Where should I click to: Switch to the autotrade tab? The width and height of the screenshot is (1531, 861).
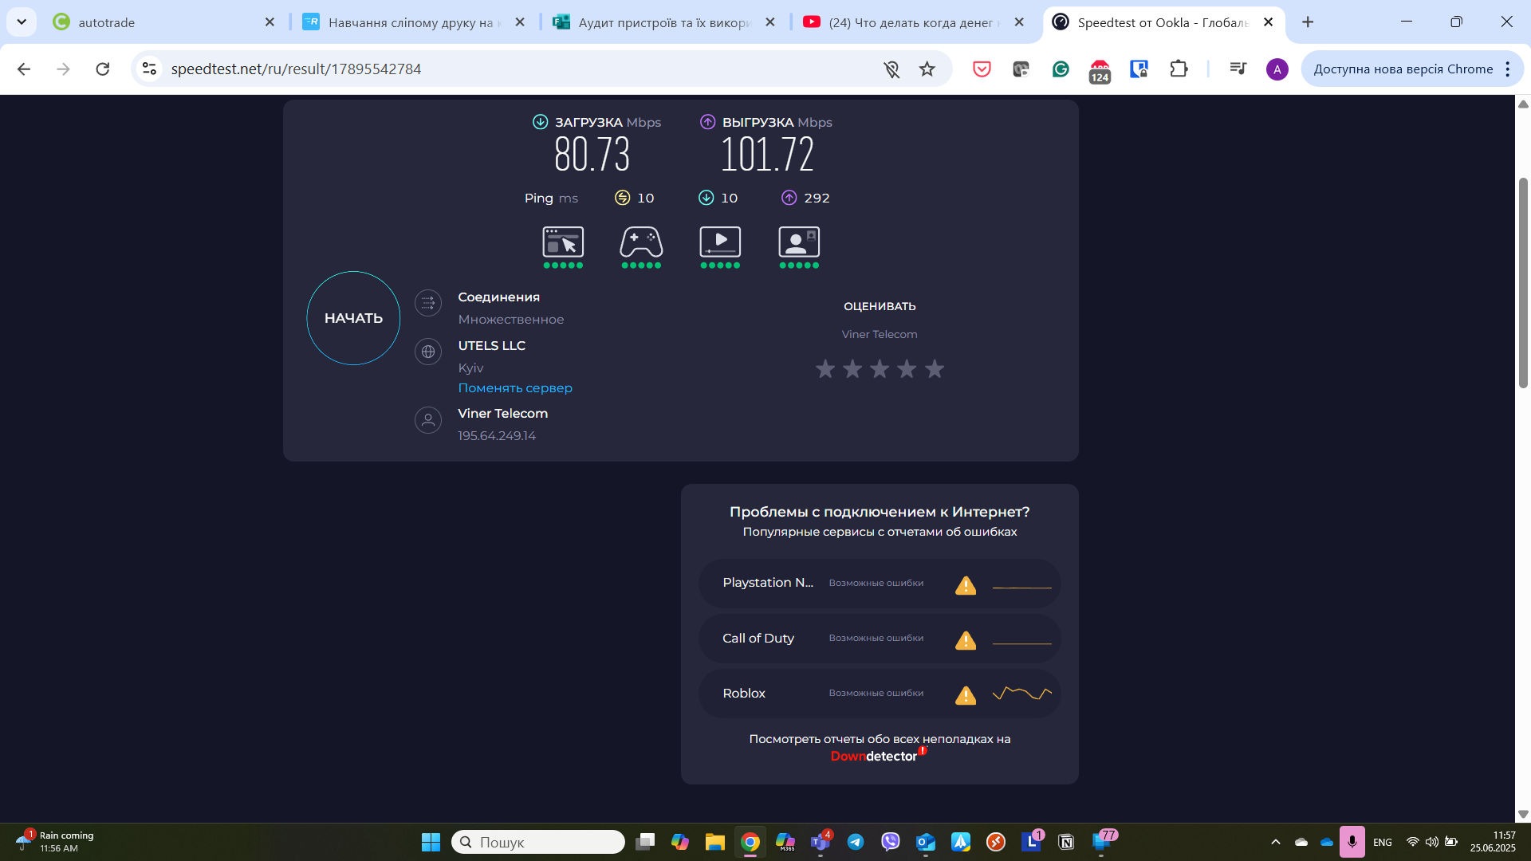click(164, 22)
